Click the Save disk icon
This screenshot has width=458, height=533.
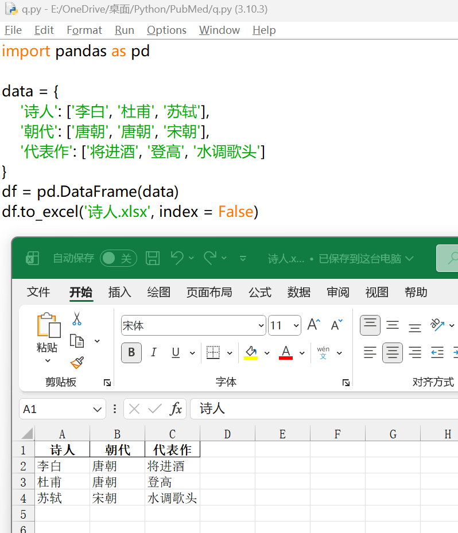[153, 258]
